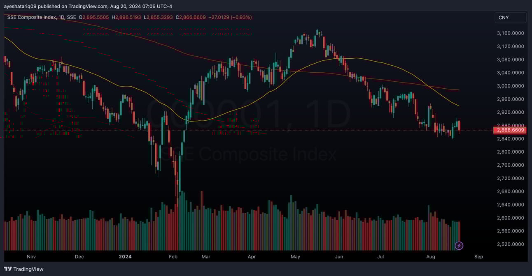Click the Aug label on time axis

point(431,257)
